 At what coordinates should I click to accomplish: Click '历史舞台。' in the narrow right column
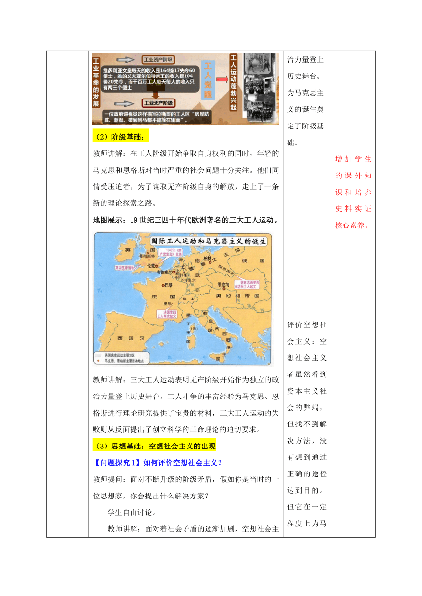click(306, 76)
